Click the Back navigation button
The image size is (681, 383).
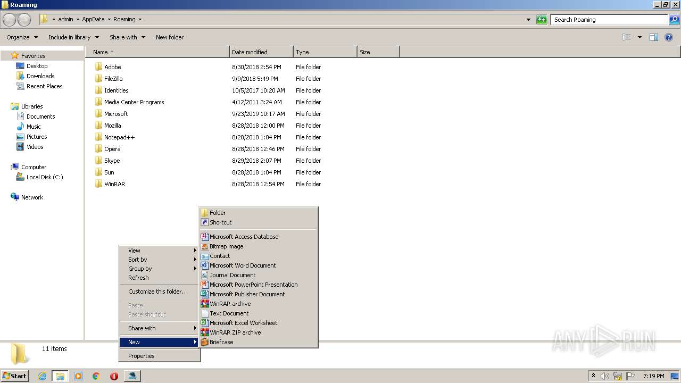[x=10, y=20]
